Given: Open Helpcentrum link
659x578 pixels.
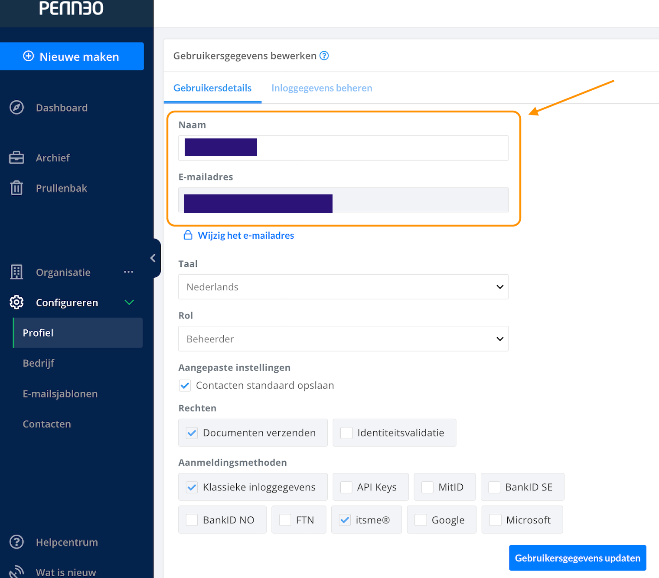Looking at the screenshot, I should (x=67, y=542).
